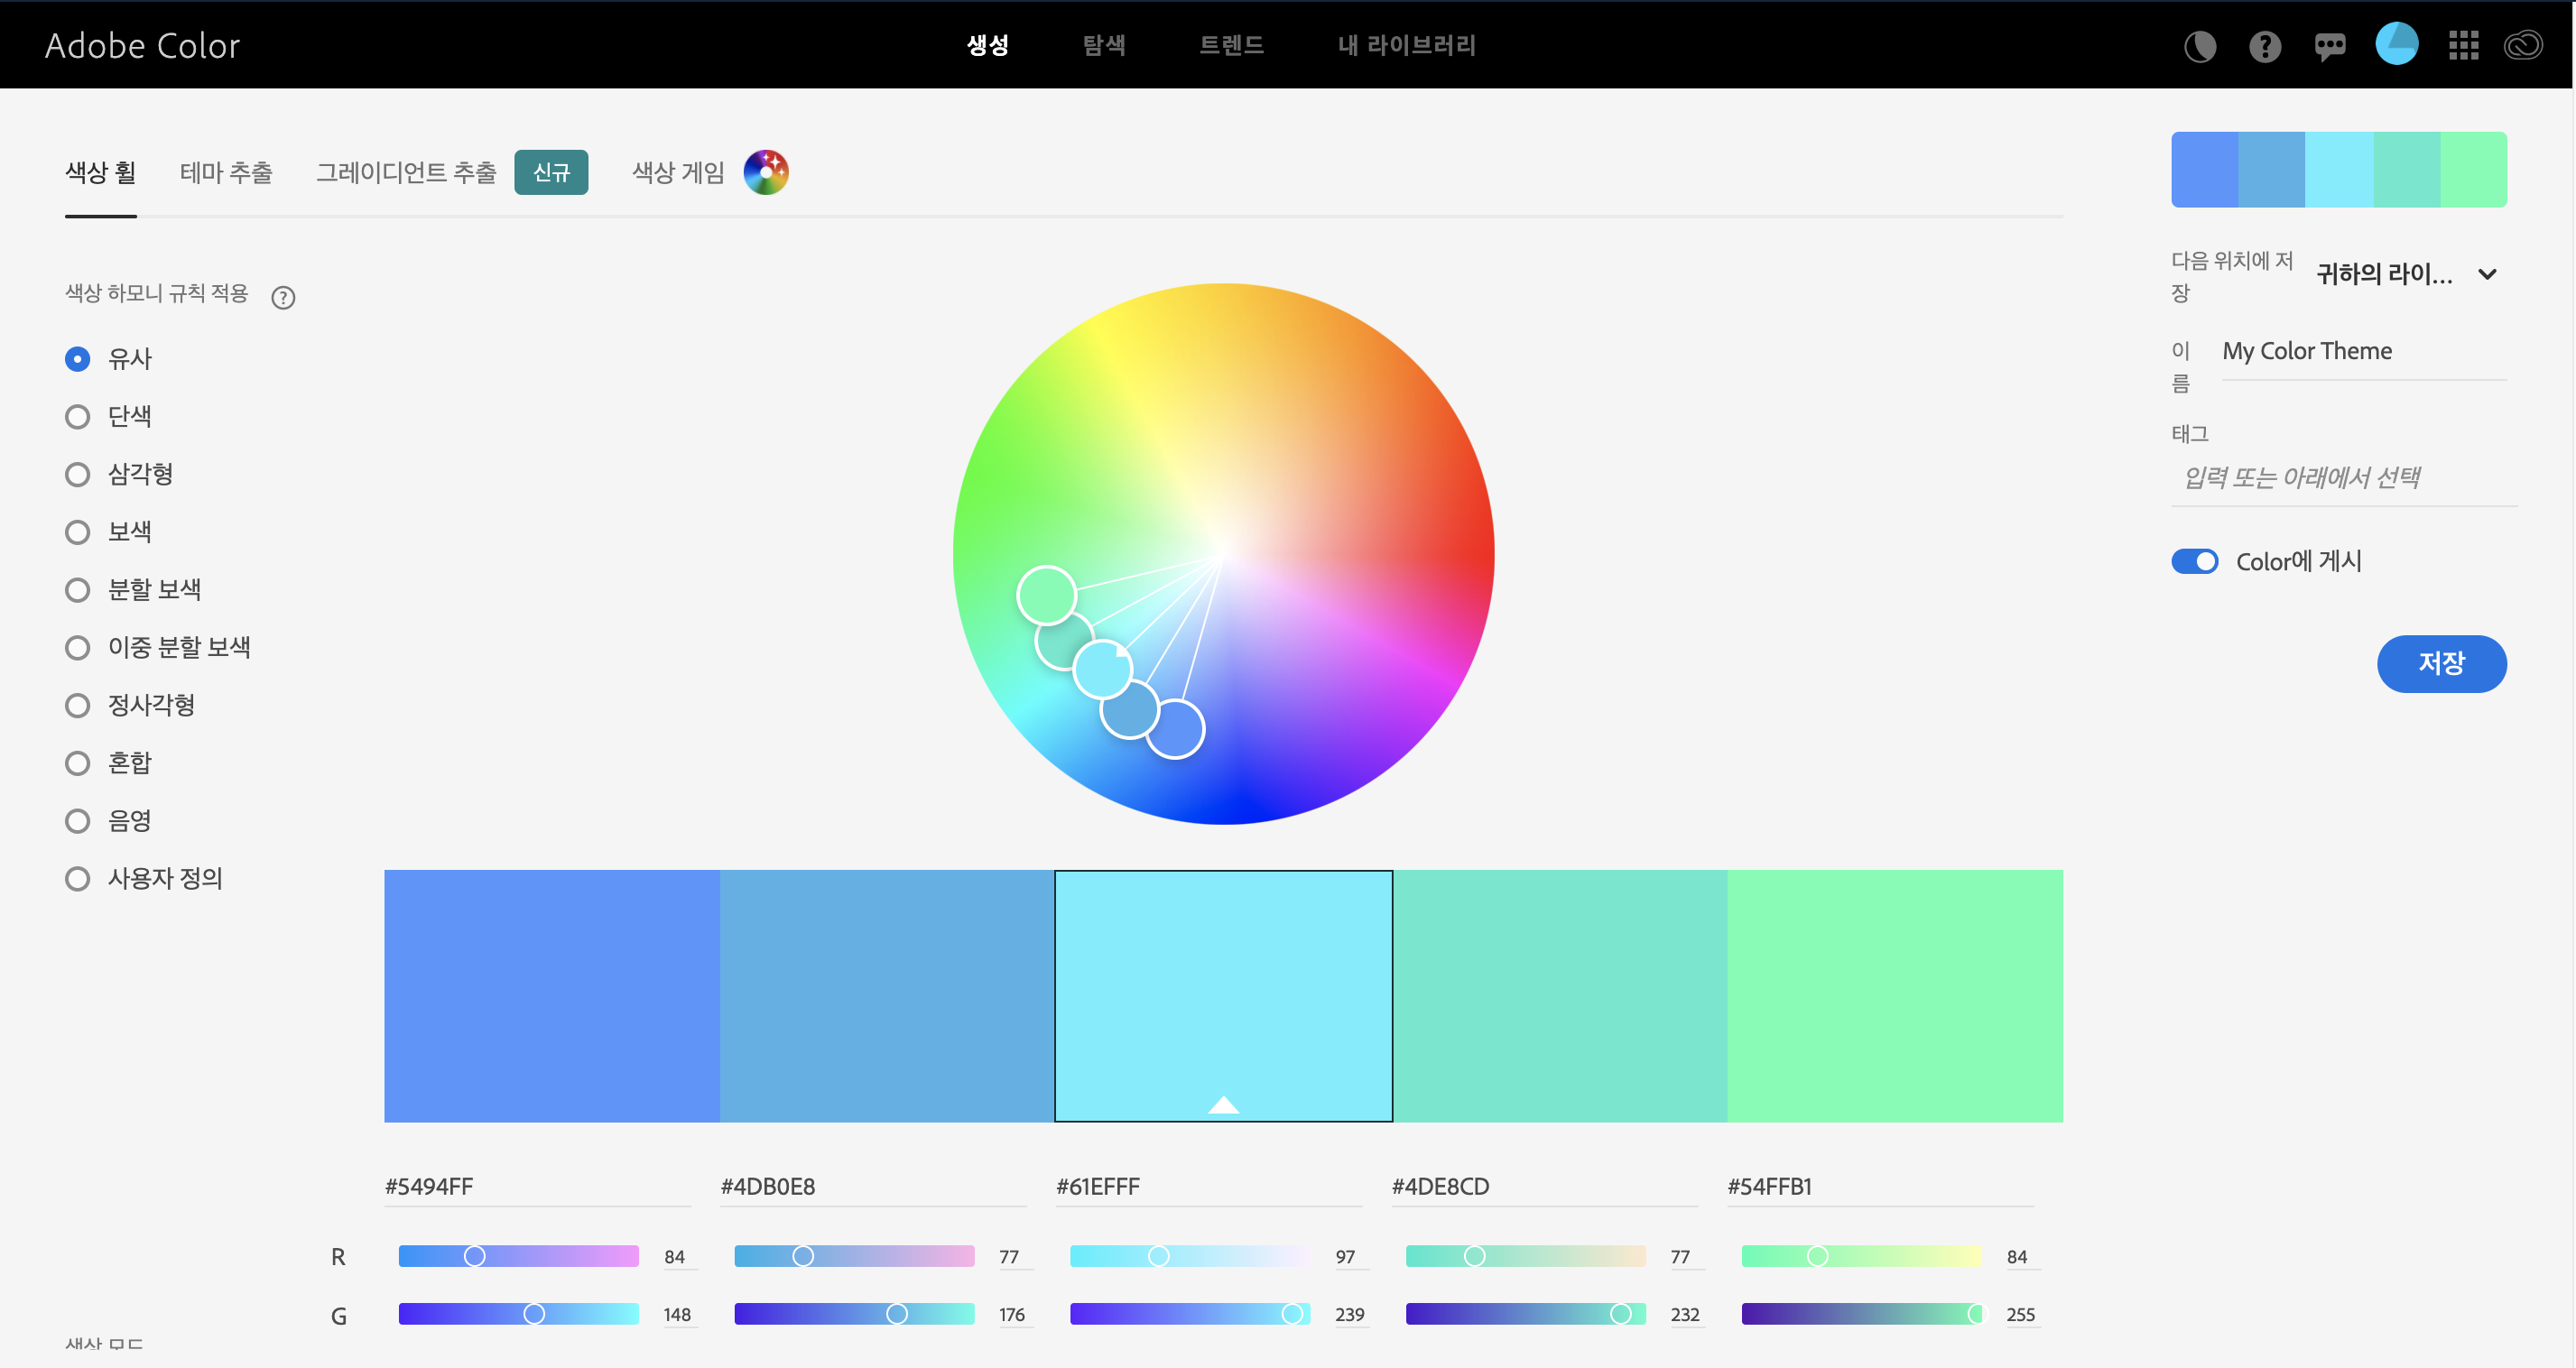
Task: Toggle the Color에 게시 switch
Action: pyautogui.click(x=2194, y=561)
